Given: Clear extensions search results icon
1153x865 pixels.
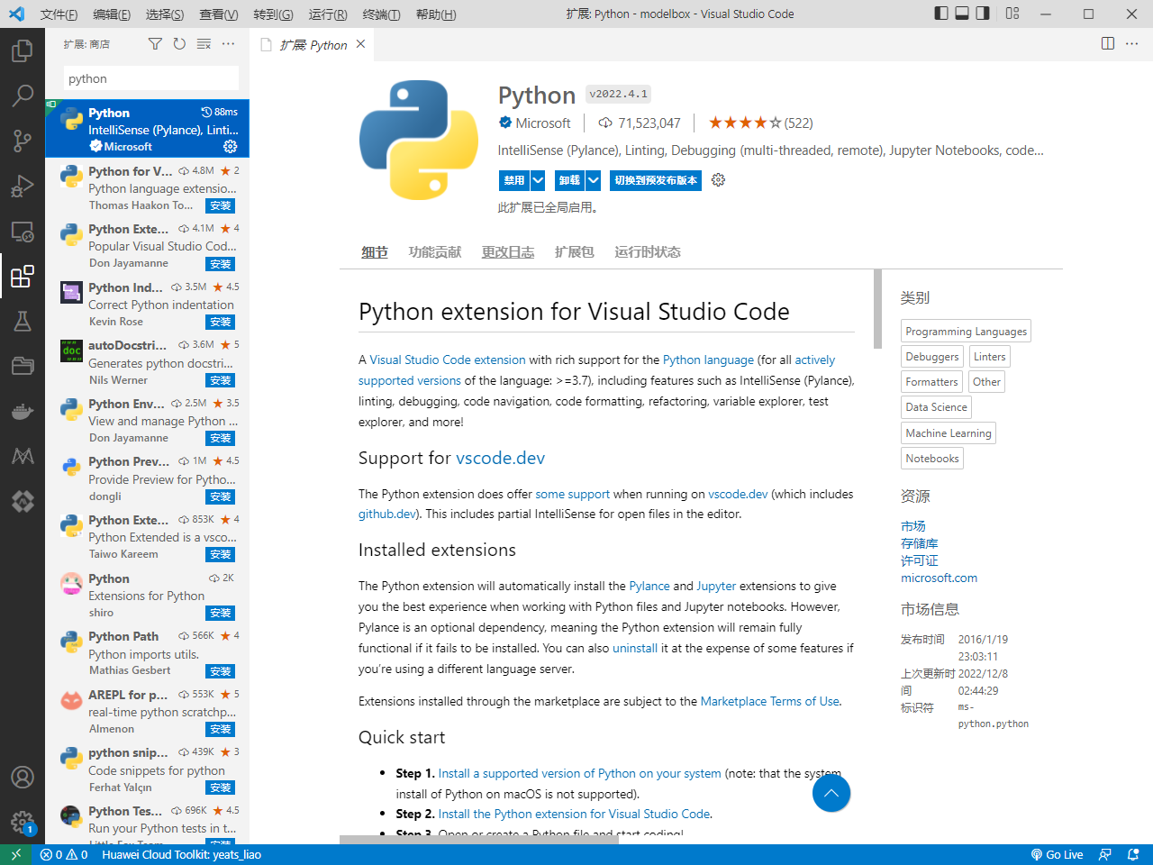Looking at the screenshot, I should click(x=204, y=44).
